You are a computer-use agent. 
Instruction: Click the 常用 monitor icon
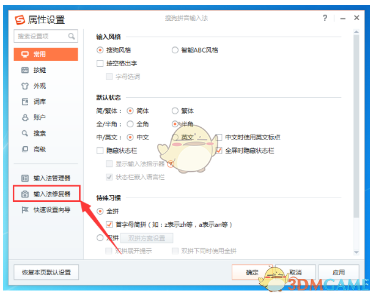[25, 54]
